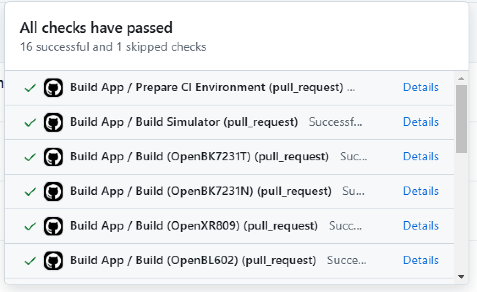Open Details for Prepare CI Environment check

pyautogui.click(x=421, y=87)
